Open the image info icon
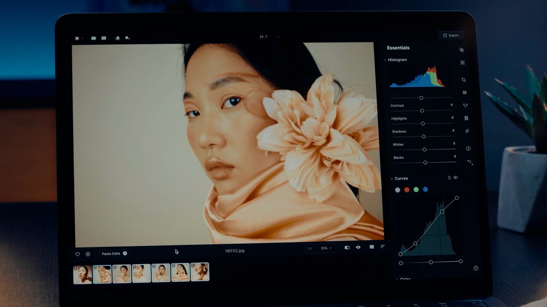The height and width of the screenshot is (307, 547). 468,149
